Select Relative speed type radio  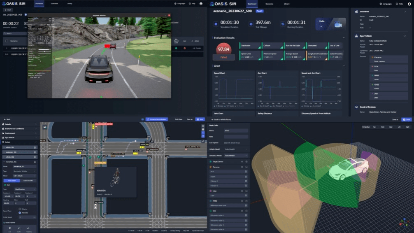pyautogui.click(x=19, y=209)
